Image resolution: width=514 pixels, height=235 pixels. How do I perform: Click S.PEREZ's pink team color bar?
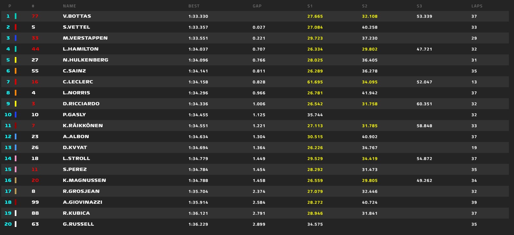point(15,169)
